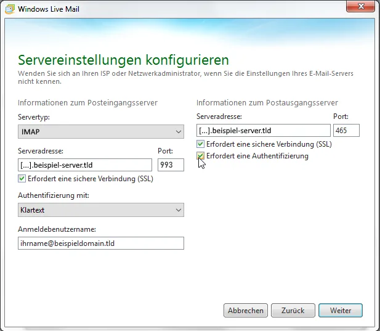Click the incoming port field showing 993
Screen dimensions: 380x331
[x=171, y=165]
